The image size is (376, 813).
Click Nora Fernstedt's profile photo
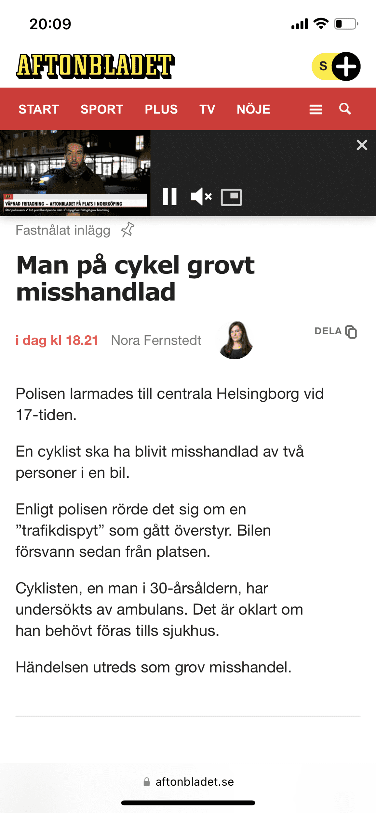[236, 340]
